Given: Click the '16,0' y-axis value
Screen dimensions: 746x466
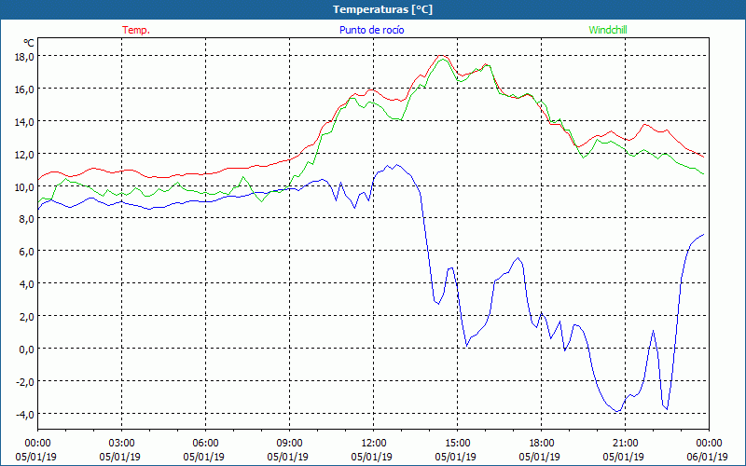Looking at the screenshot, I should pos(24,89).
